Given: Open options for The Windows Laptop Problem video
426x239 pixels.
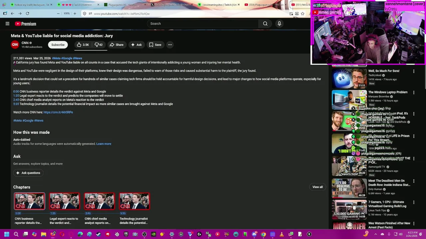Looking at the screenshot, I should 414,93.
